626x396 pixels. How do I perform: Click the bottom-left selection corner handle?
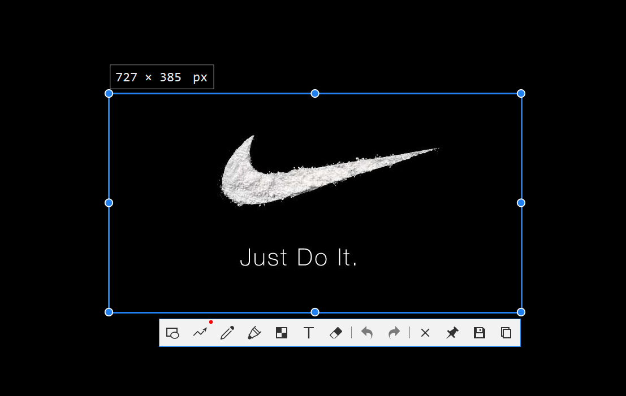(109, 312)
